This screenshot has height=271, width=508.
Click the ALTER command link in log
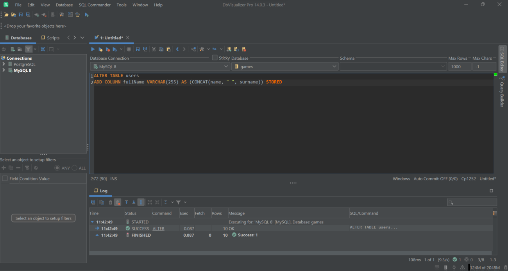[x=158, y=228]
